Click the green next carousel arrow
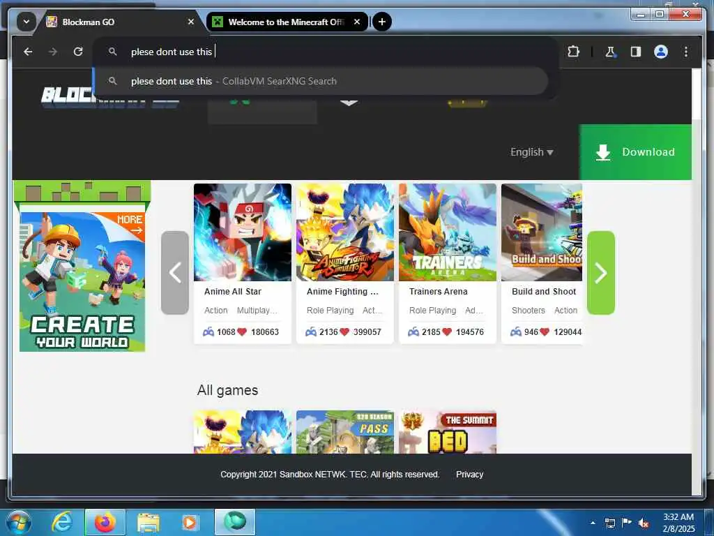Image resolution: width=714 pixels, height=536 pixels. 600,273
